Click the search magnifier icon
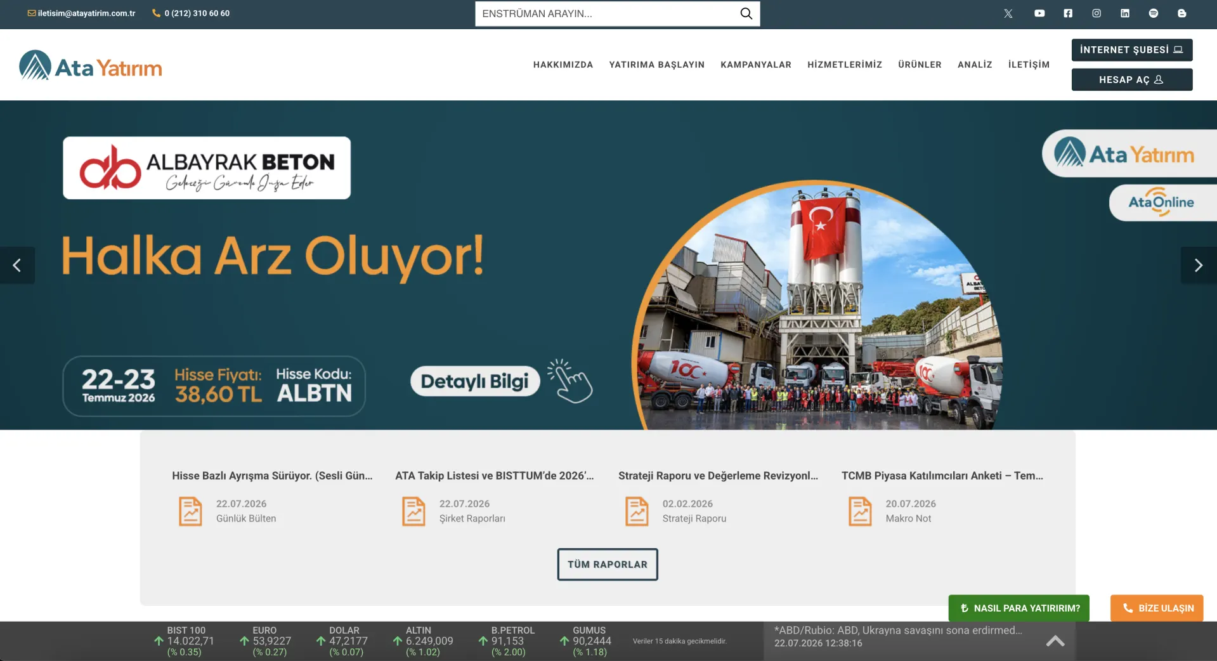 point(746,13)
